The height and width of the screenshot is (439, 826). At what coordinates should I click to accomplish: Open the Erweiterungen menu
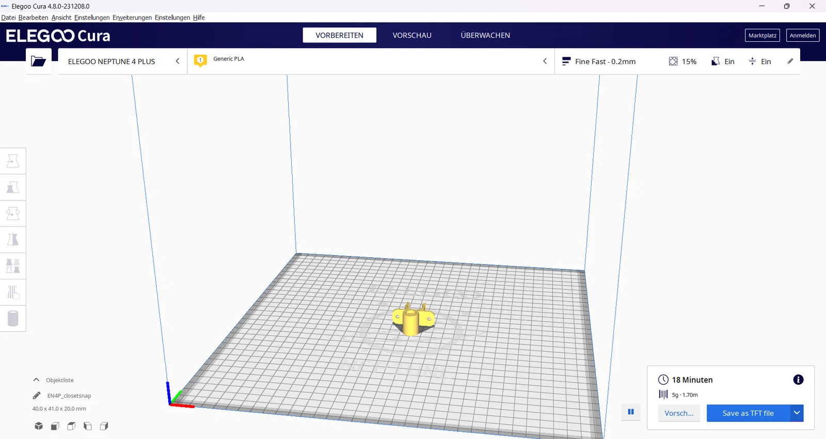tap(132, 18)
